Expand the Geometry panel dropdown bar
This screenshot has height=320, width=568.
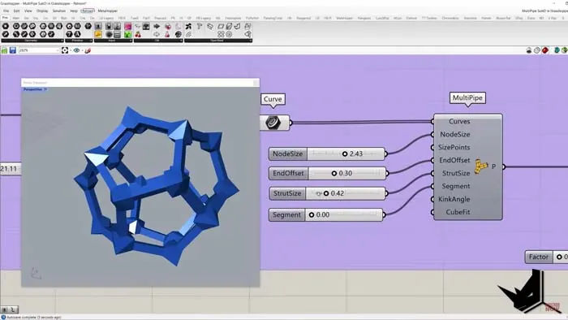32,41
